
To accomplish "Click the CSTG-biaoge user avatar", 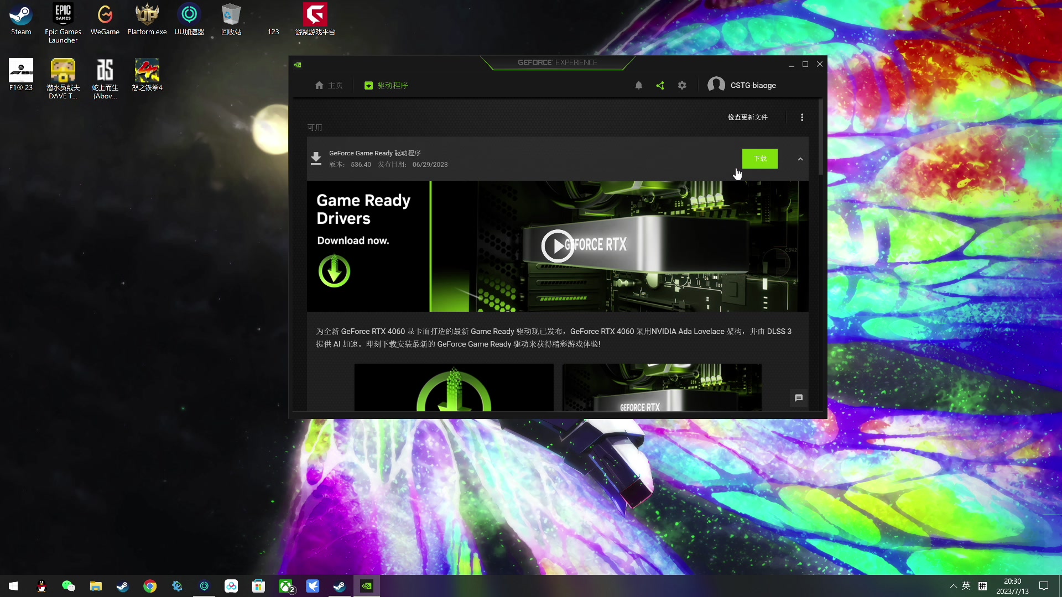I will [x=716, y=85].
